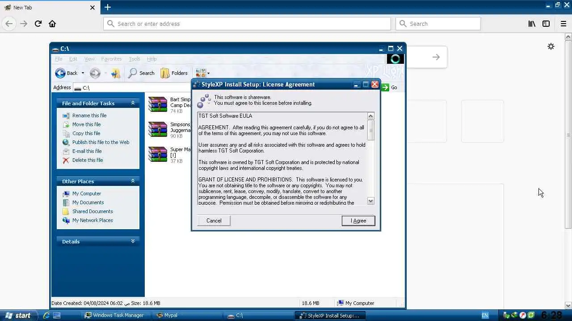Screen dimensions: 572x321
Task: Open the browser hamburger menu
Action: [564, 24]
